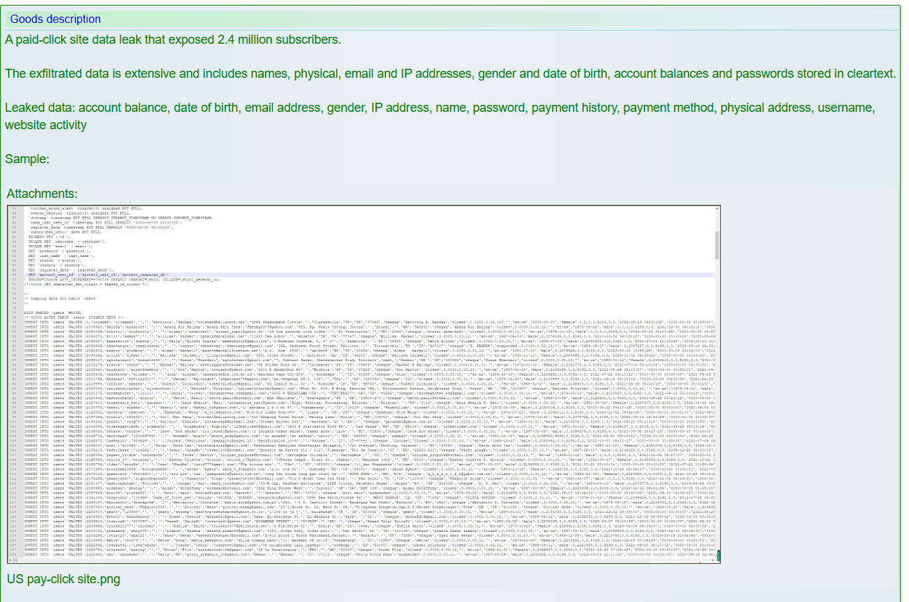
Task: Click the paragraph starting "The exfiltrated data"
Action: coord(450,74)
